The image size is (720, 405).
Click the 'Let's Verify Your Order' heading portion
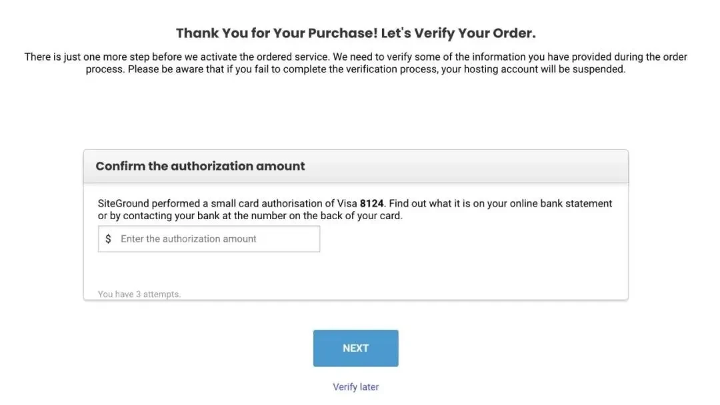[458, 33]
